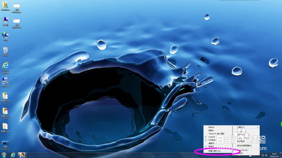The image size is (282, 158).
Task: Open the clock showing 18:29
Action: coord(274,155)
